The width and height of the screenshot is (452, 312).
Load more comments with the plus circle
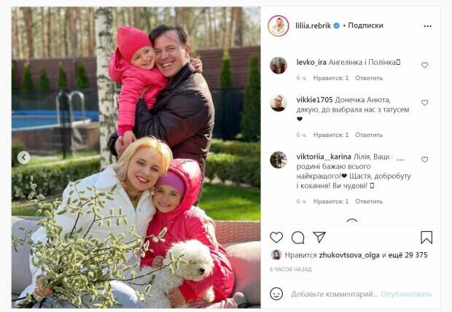[x=351, y=221]
